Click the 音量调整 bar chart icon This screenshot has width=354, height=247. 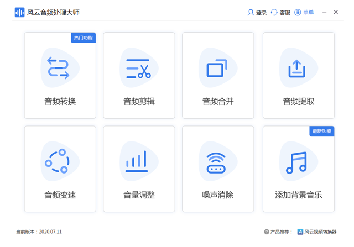click(x=137, y=161)
